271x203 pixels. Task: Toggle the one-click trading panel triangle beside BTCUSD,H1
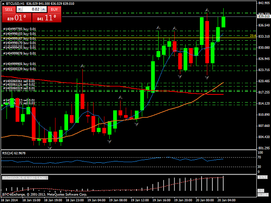click(x=3, y=3)
